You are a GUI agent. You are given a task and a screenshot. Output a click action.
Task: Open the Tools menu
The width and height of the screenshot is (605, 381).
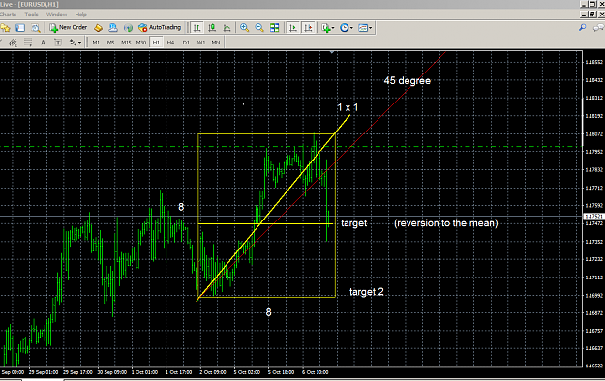coord(31,15)
